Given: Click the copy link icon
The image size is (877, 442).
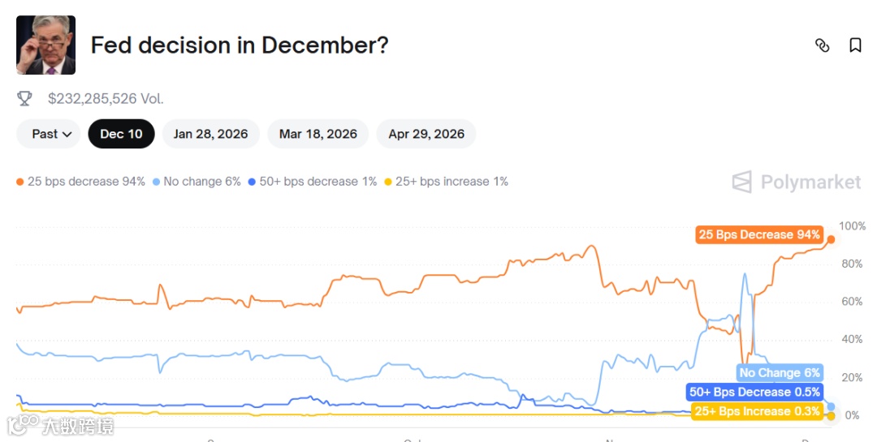Looking at the screenshot, I should [x=822, y=45].
